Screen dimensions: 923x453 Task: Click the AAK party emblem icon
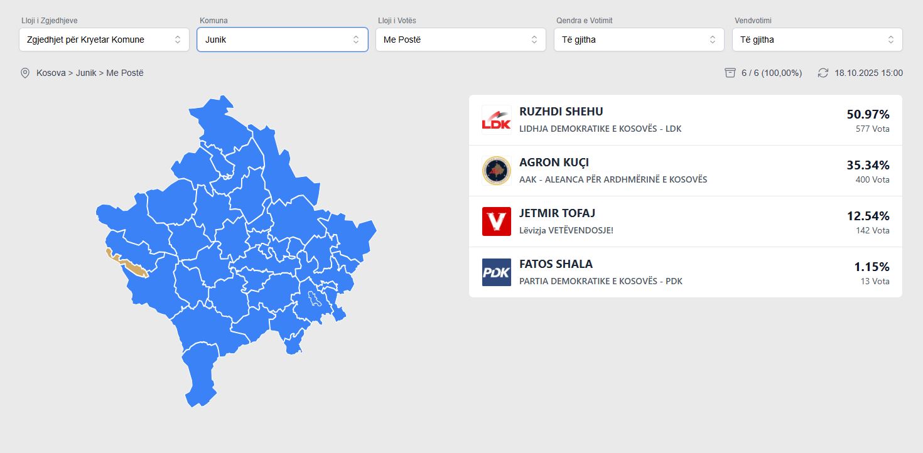click(496, 171)
